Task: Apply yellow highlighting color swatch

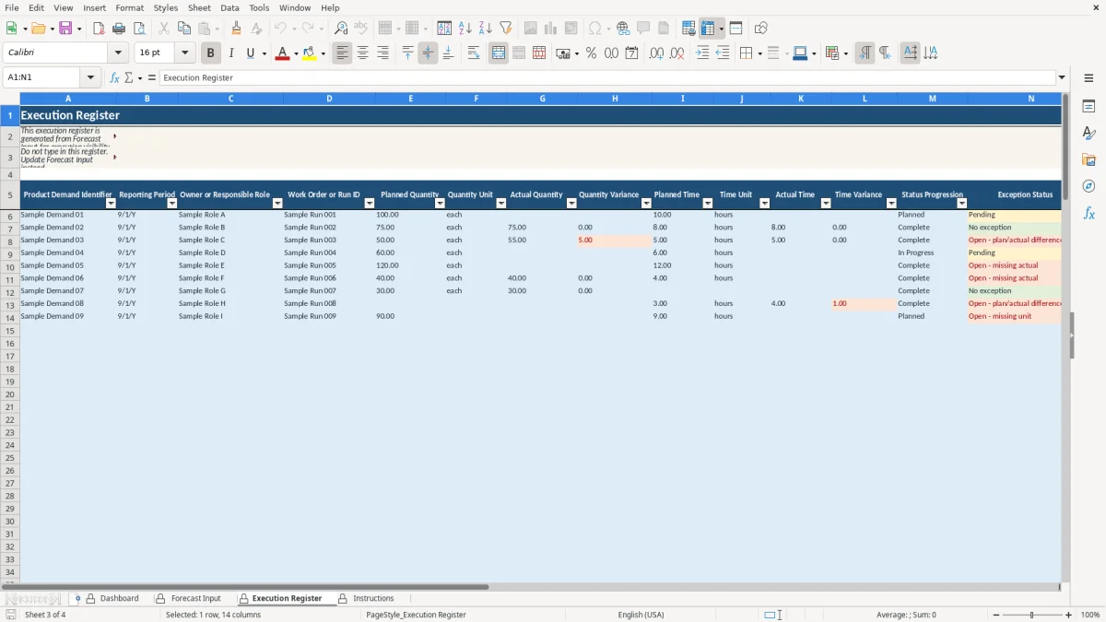Action: [309, 53]
